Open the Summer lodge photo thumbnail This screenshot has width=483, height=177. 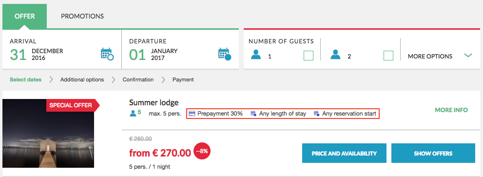tap(48, 133)
